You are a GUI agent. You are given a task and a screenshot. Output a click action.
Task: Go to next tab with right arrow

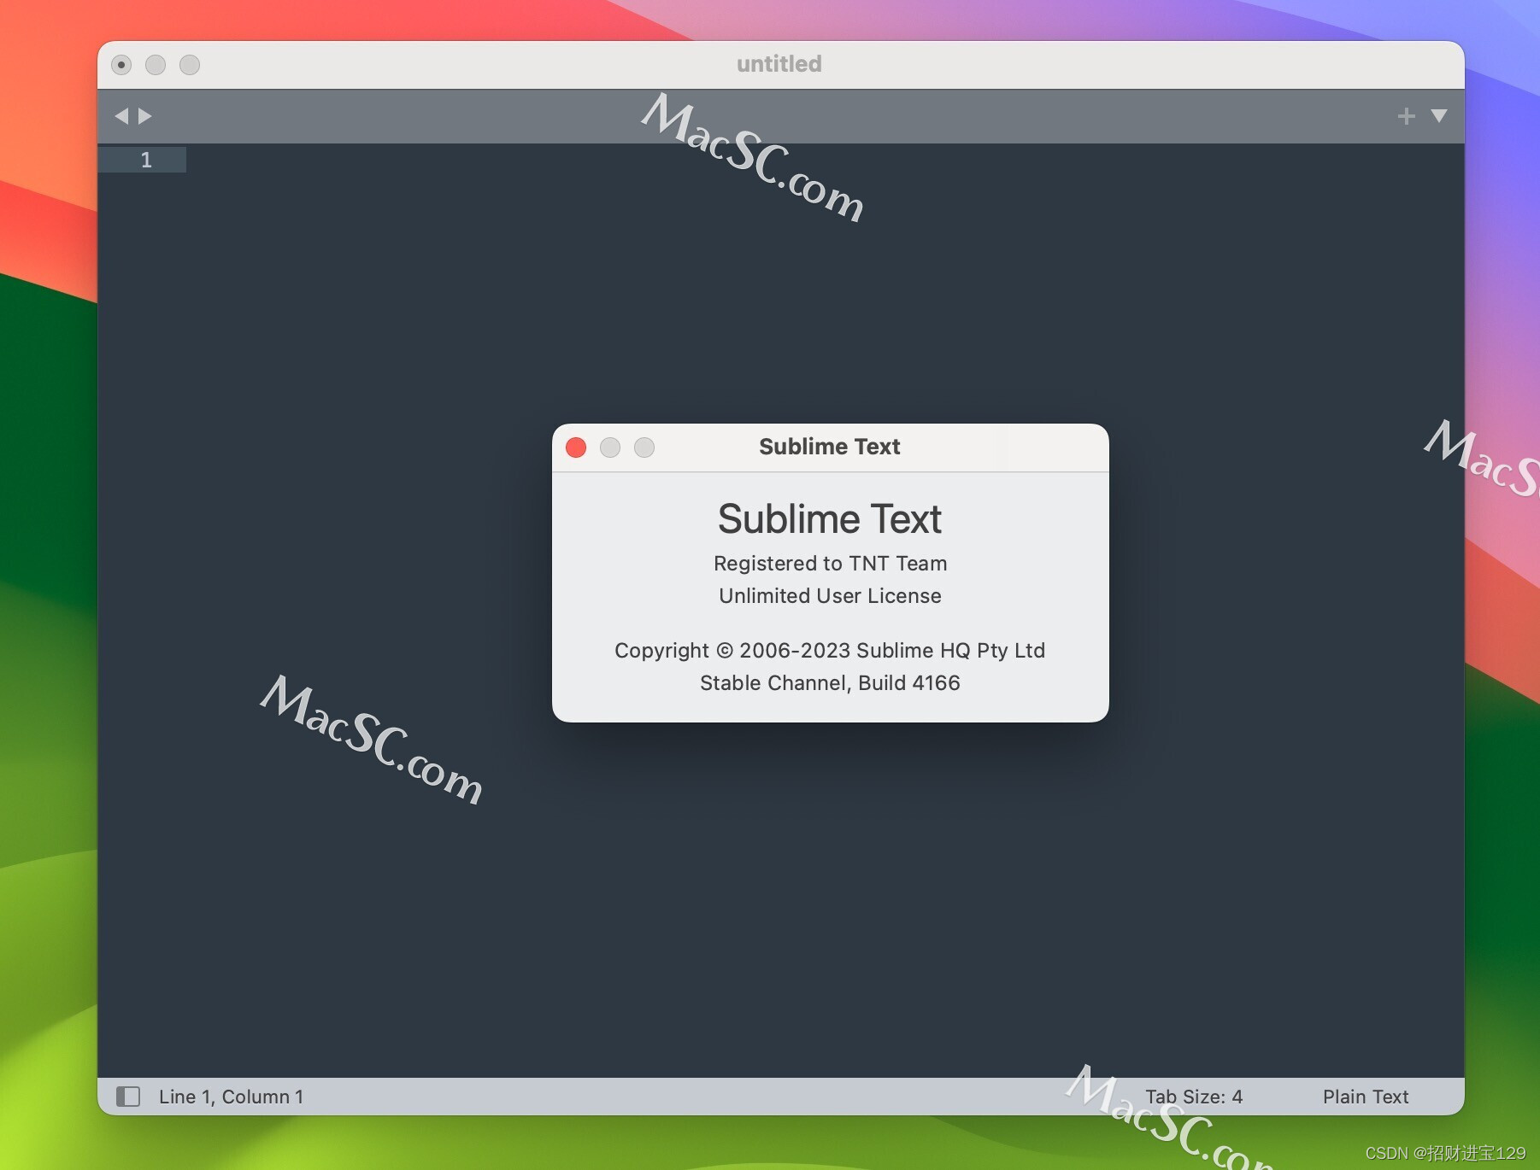[x=145, y=116]
